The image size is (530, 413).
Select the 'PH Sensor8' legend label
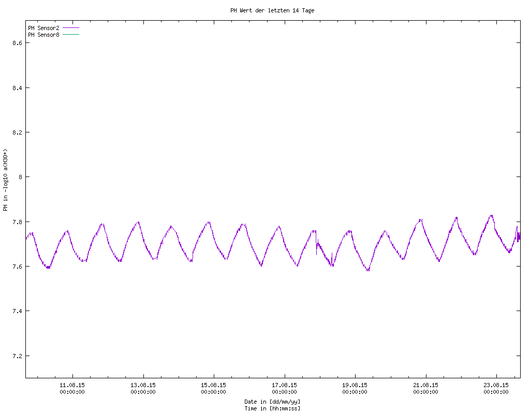[43, 35]
